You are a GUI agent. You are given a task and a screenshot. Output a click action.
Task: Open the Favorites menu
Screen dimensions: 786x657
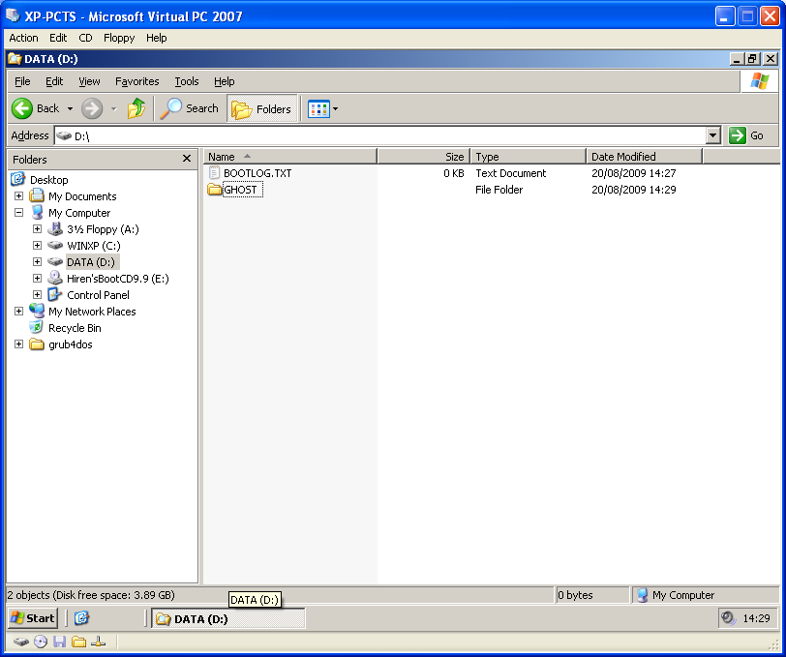(x=136, y=81)
